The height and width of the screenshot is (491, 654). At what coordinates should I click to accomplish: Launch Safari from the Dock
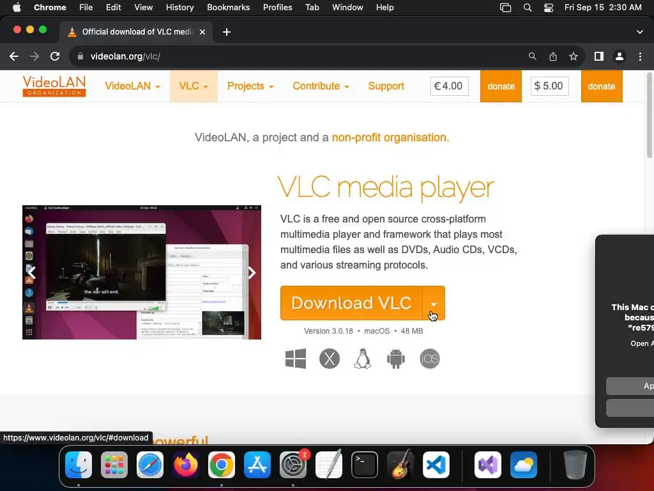click(x=150, y=465)
